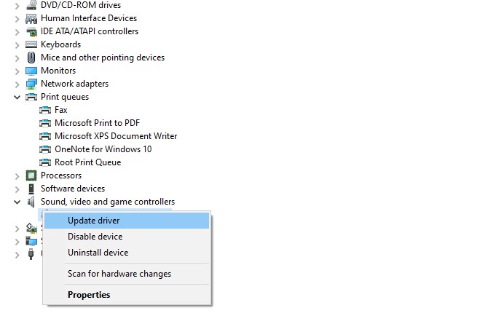The image size is (488, 324).
Task: Collapse the Print queues category
Action: point(17,97)
